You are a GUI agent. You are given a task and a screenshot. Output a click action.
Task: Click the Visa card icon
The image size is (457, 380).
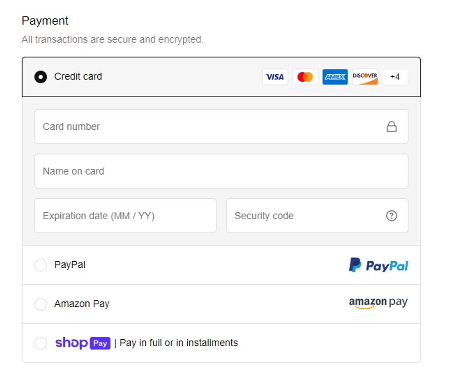click(x=275, y=77)
